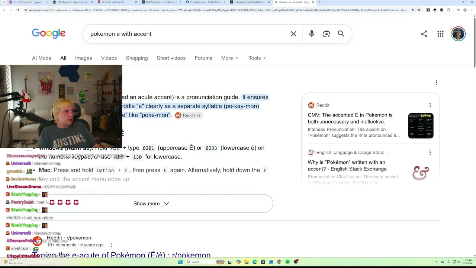The width and height of the screenshot is (476, 268).
Task: Open the Reddit +2 sources chip
Action: pos(188,115)
